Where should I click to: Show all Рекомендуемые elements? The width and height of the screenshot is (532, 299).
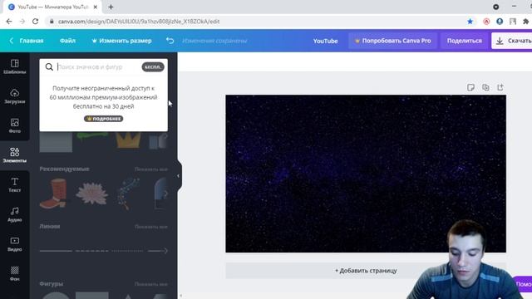point(151,169)
